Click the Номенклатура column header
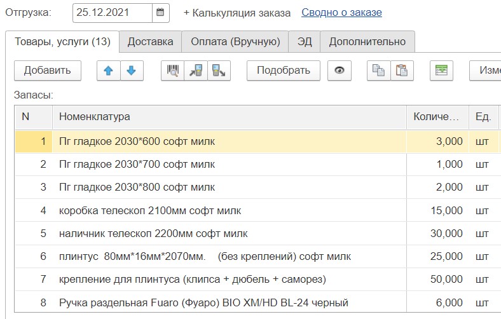The image size is (501, 319). click(x=229, y=117)
